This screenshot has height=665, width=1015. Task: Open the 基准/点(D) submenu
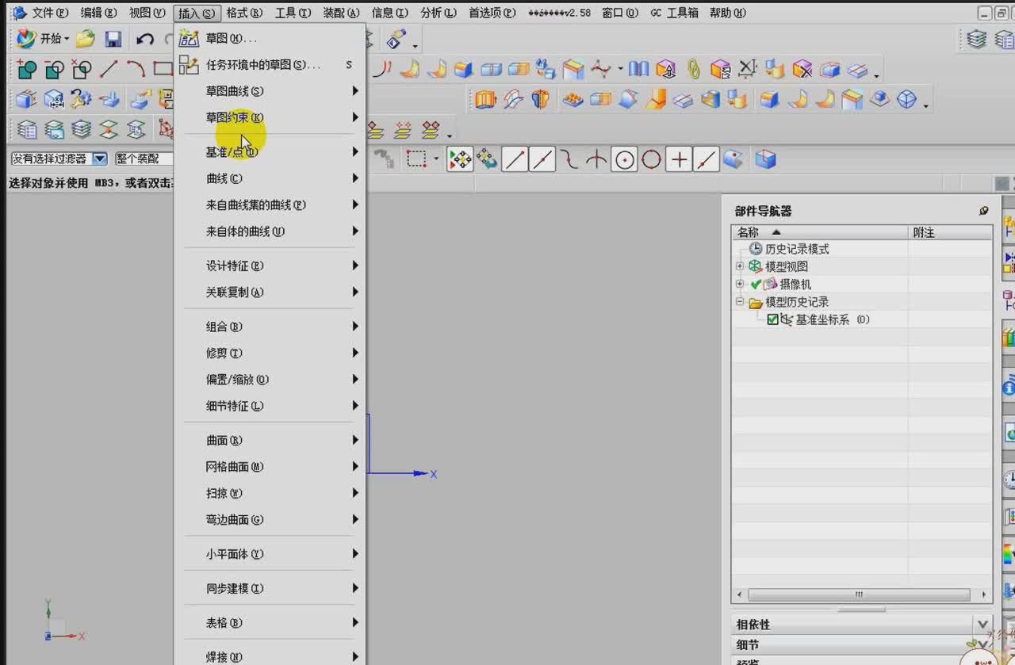click(x=270, y=152)
